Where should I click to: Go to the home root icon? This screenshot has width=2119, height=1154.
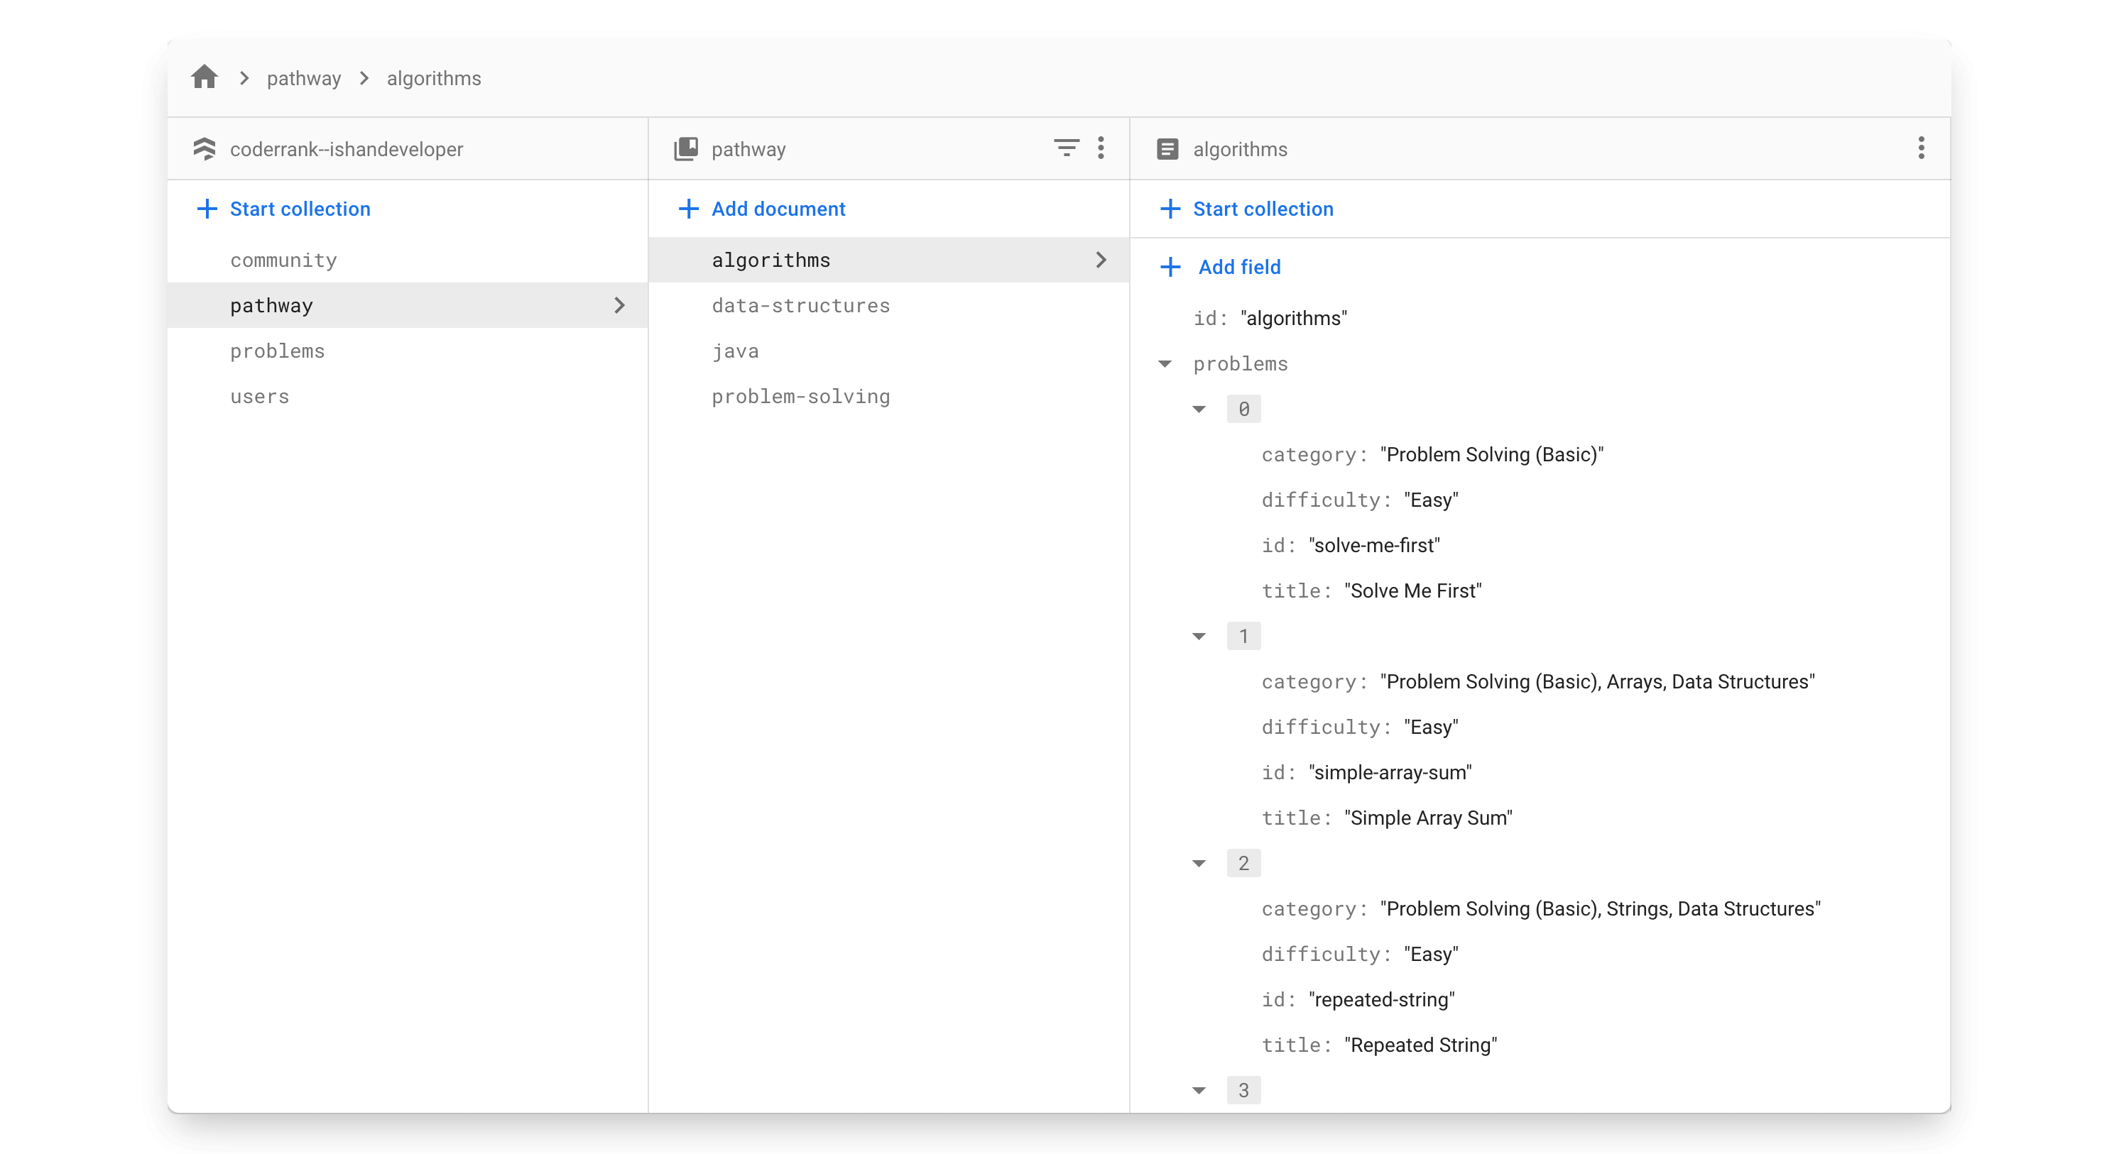point(204,77)
